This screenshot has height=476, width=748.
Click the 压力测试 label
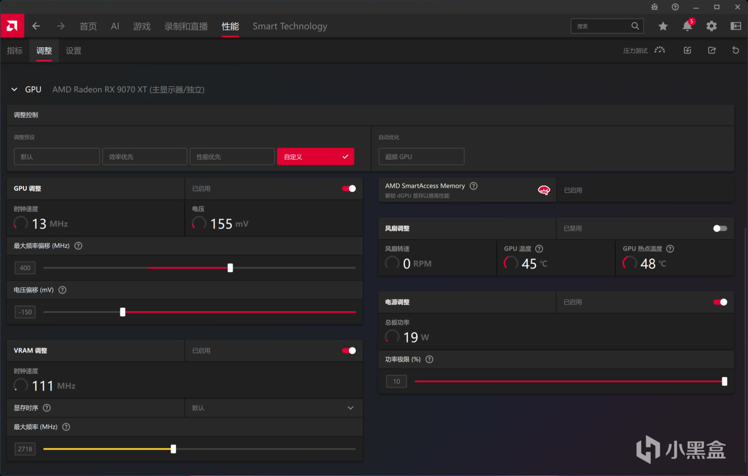(635, 51)
